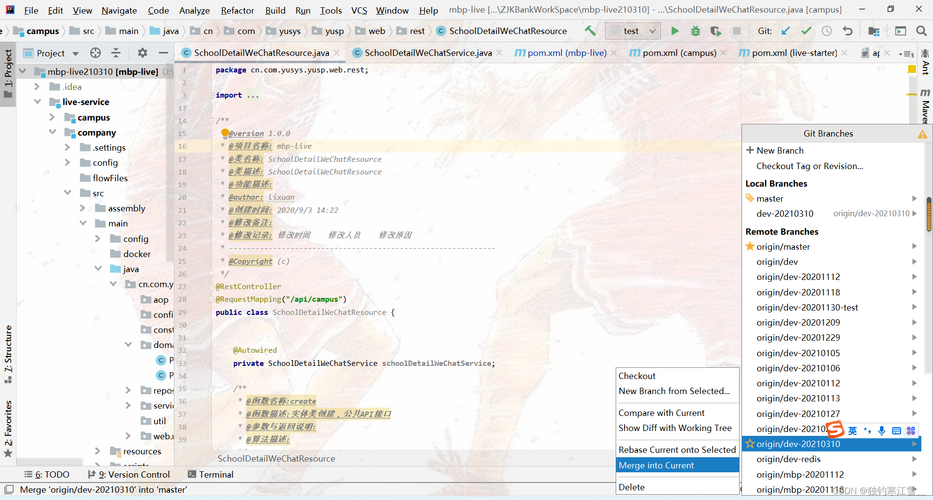Select Merge into Current
933x500 pixels.
(x=677, y=465)
